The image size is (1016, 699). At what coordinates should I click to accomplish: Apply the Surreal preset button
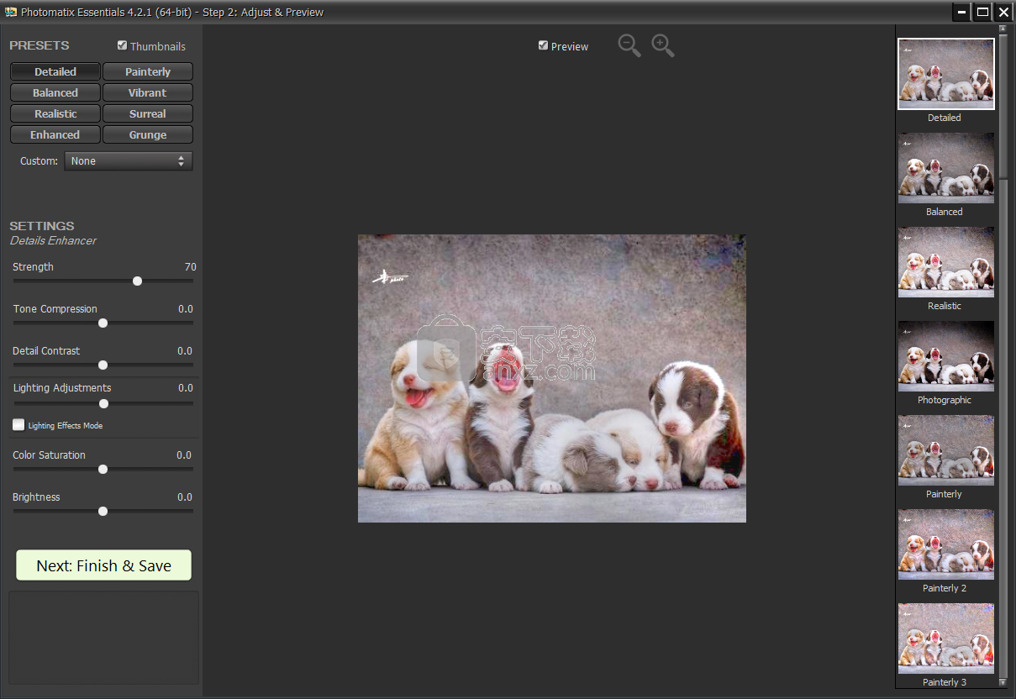(x=148, y=113)
